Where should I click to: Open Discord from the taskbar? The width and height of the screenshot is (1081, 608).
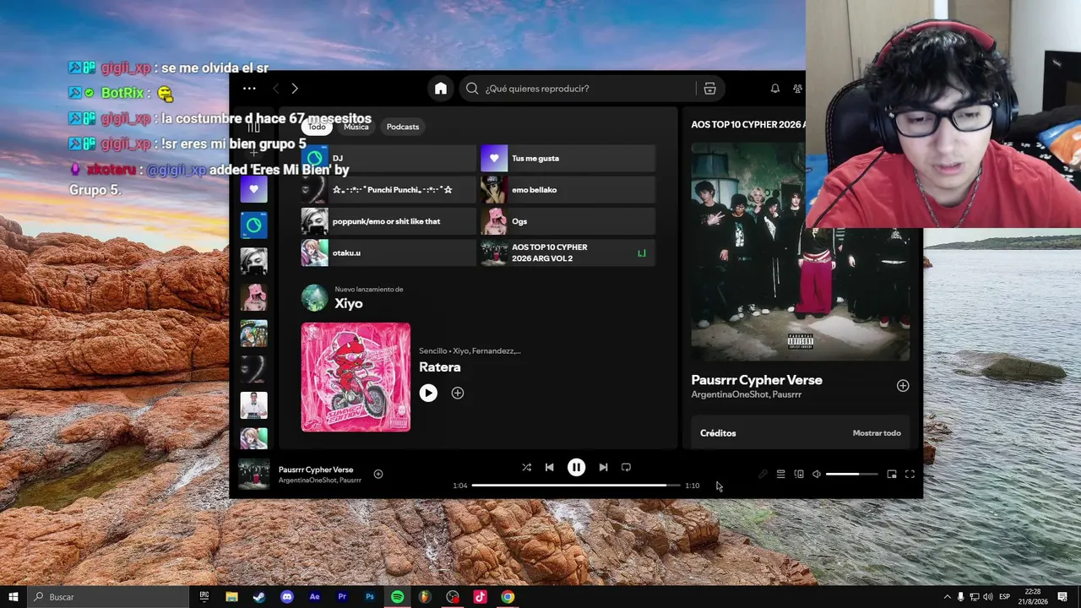click(287, 597)
